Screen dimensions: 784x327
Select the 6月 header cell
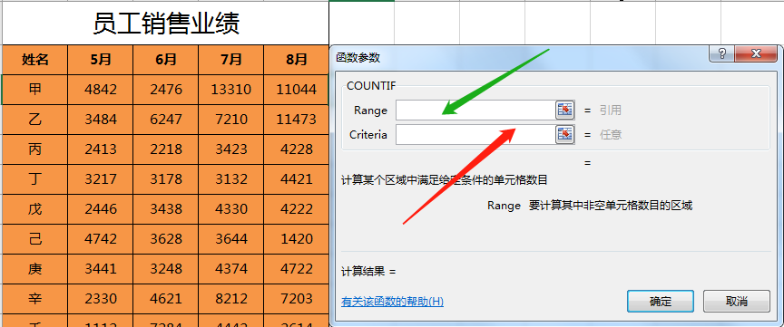(x=165, y=60)
